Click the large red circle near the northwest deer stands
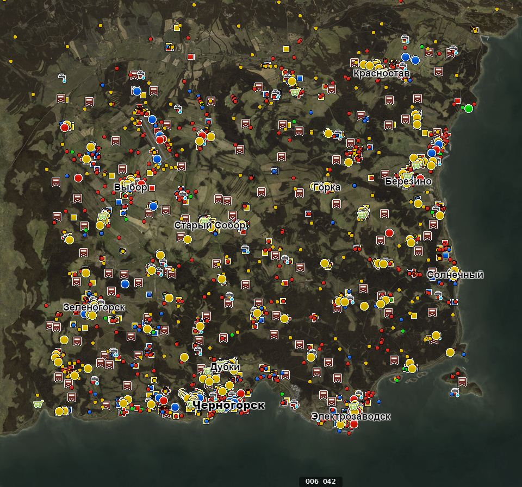This screenshot has width=522, height=487. point(65,128)
